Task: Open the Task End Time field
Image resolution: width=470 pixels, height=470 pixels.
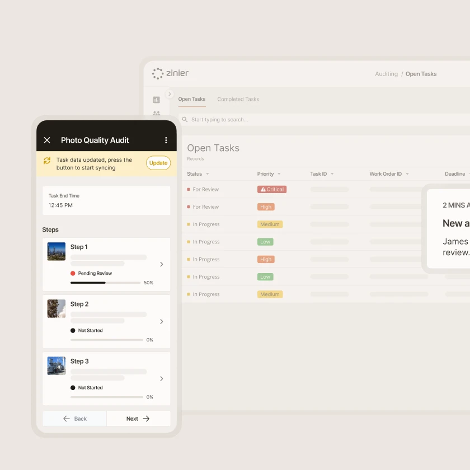Action: [x=106, y=200]
